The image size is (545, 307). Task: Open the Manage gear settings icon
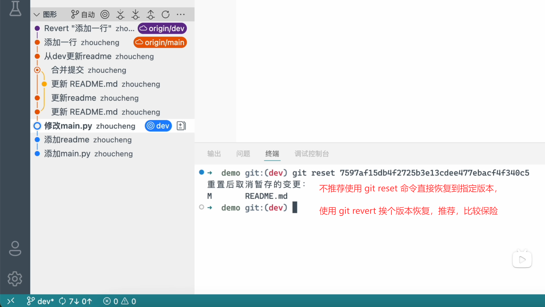tap(15, 279)
